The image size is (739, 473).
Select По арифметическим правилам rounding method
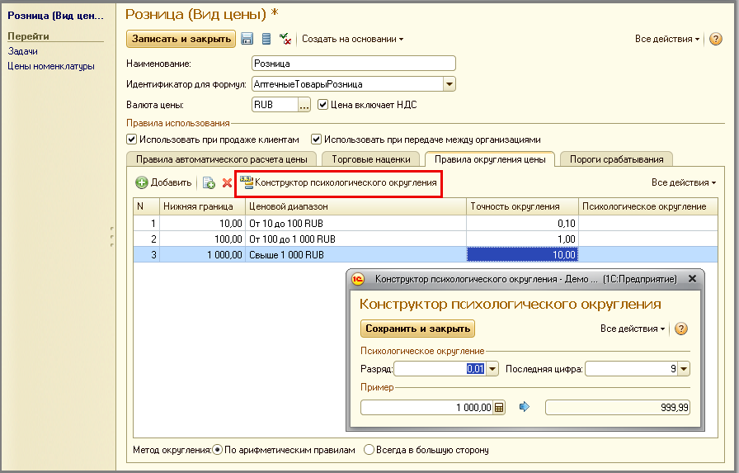pyautogui.click(x=217, y=450)
